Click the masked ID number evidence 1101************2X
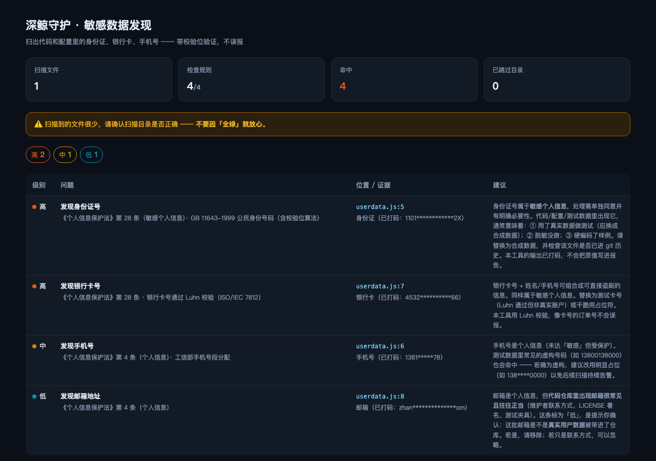Viewport: 656px width, 461px height. (x=433, y=218)
